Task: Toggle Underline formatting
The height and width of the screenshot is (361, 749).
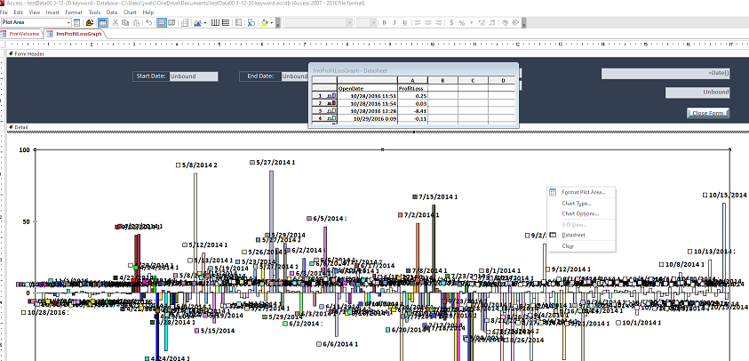Action: click(x=405, y=22)
